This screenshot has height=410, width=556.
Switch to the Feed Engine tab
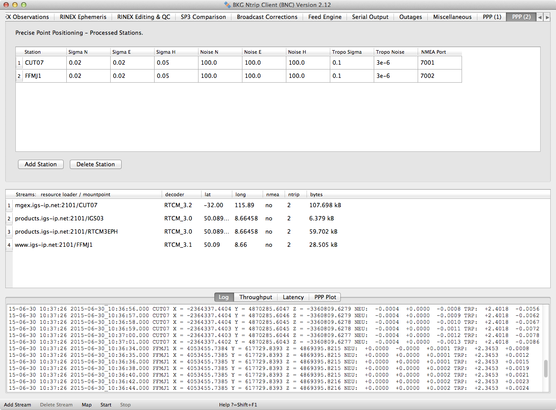pyautogui.click(x=325, y=17)
